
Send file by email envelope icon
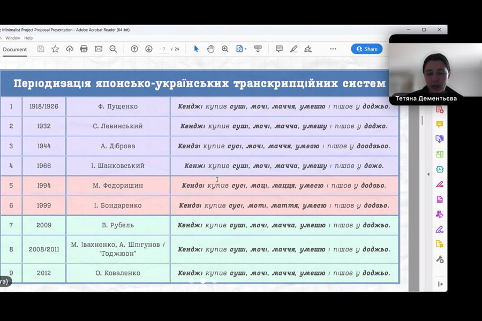point(99,49)
